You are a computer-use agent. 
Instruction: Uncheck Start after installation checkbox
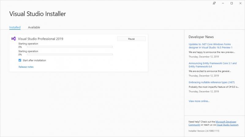20,60
